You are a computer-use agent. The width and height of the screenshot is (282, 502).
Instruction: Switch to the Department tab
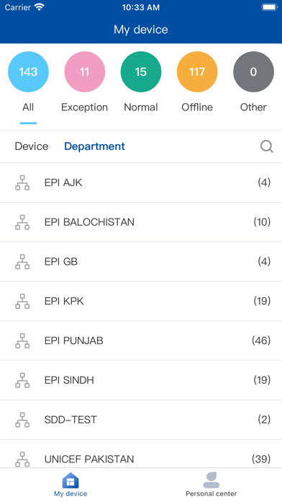94,146
